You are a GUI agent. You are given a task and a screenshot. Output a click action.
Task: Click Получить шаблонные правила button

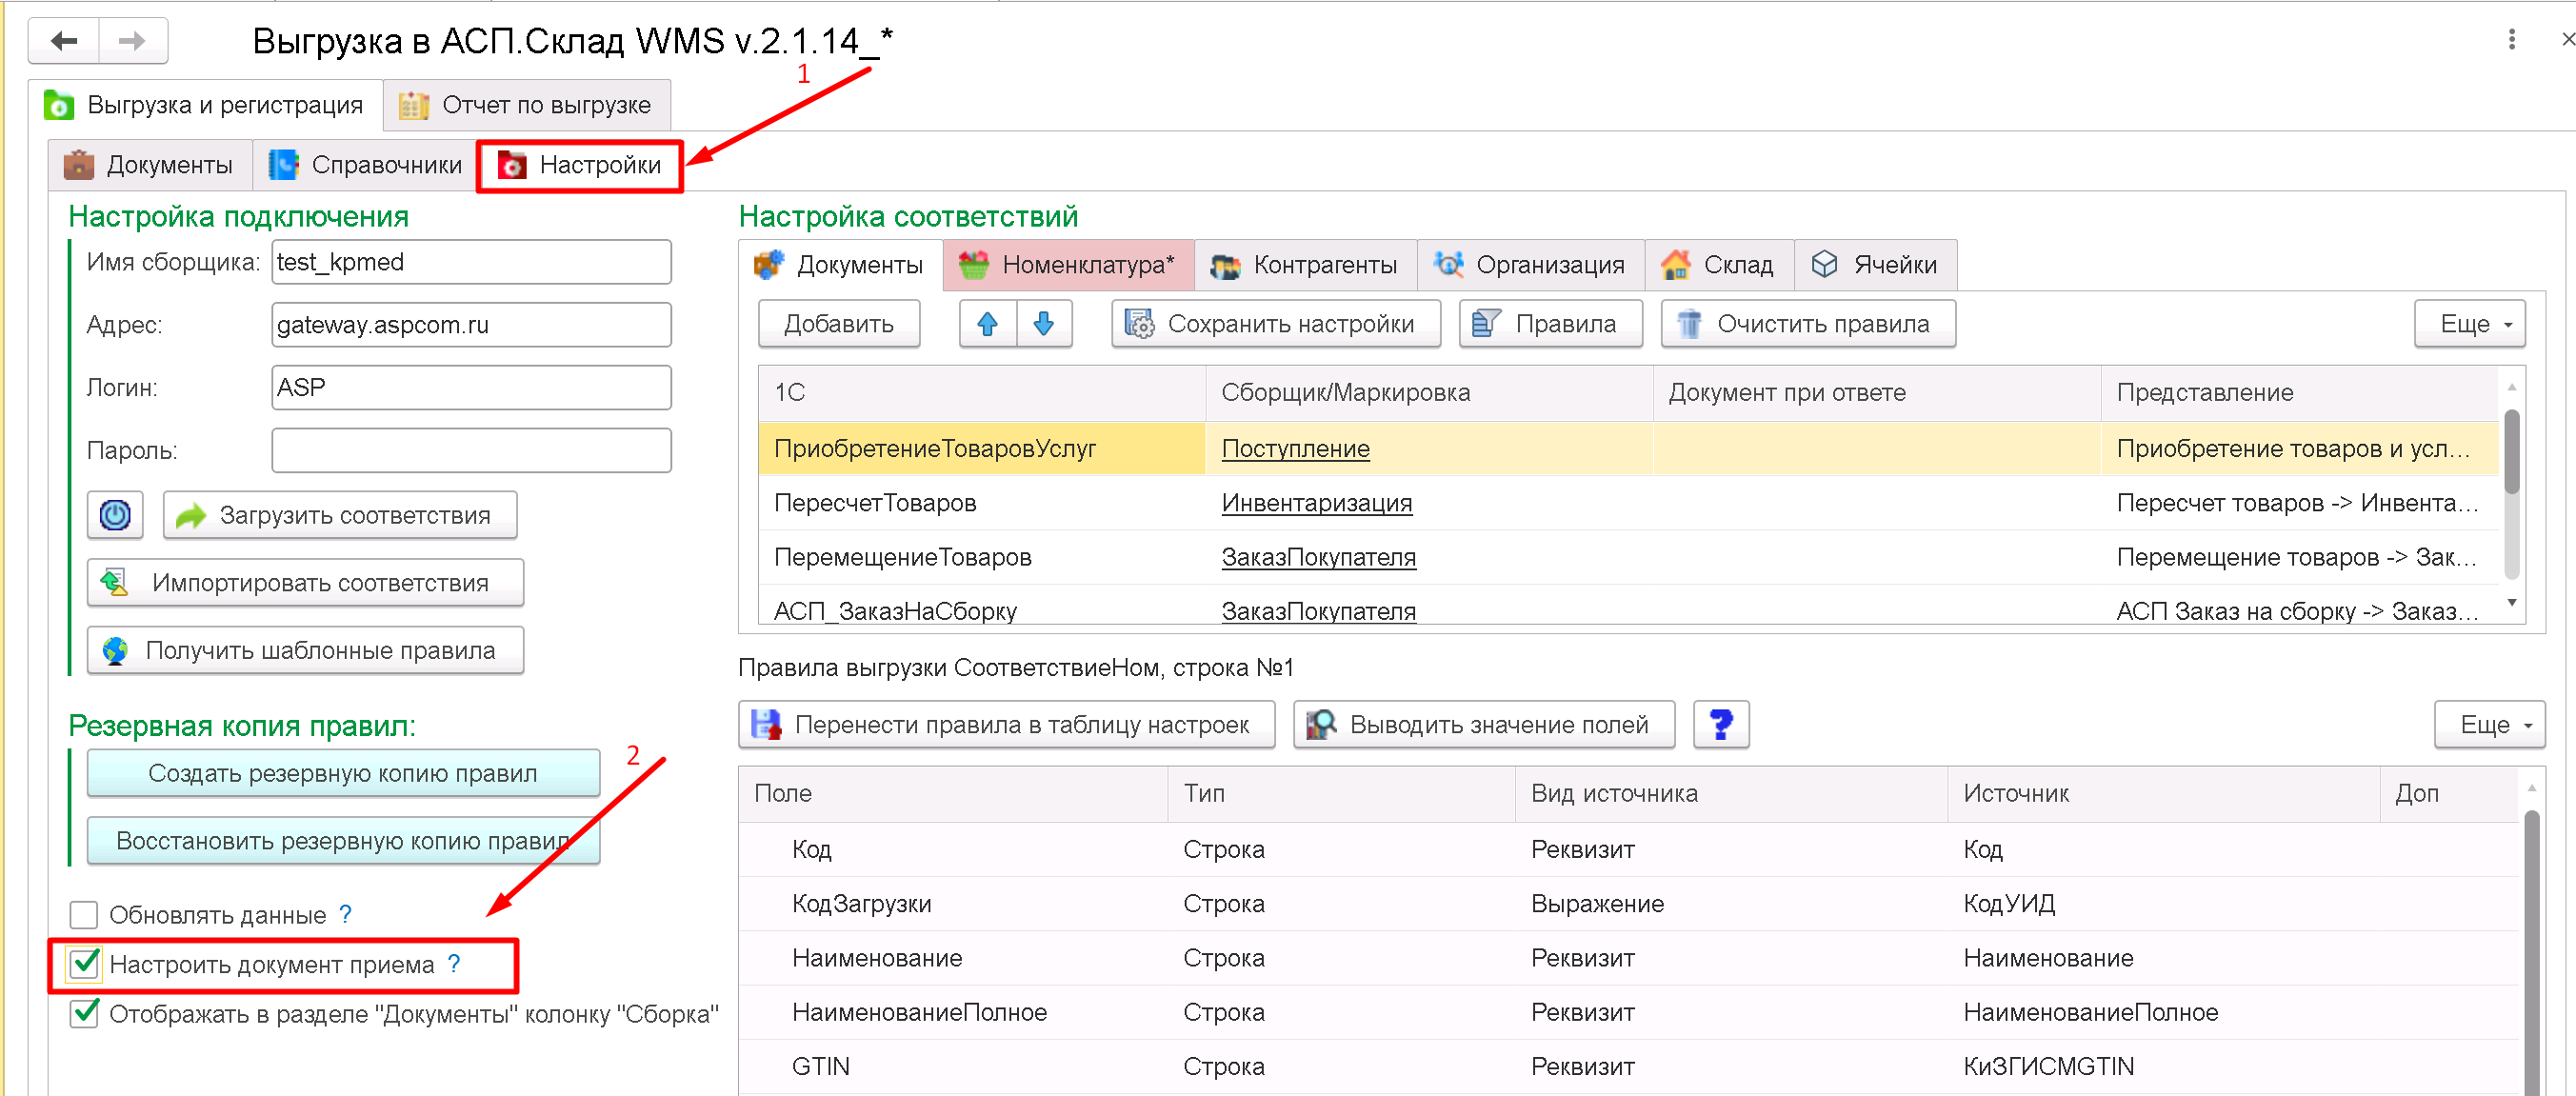[x=305, y=651]
